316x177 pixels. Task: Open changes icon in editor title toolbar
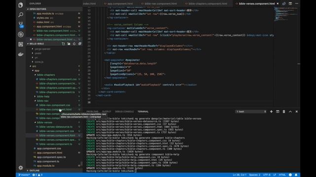click(x=284, y=3)
